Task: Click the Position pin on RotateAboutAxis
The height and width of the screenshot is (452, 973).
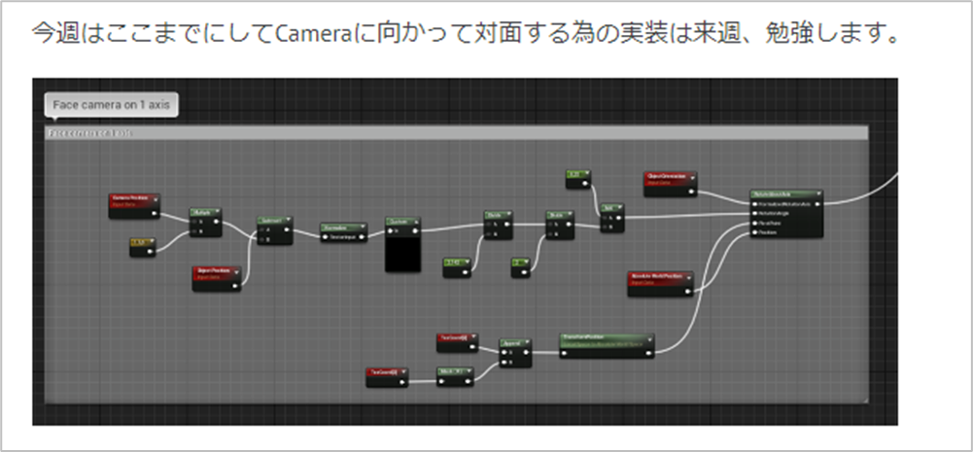Action: tap(754, 232)
